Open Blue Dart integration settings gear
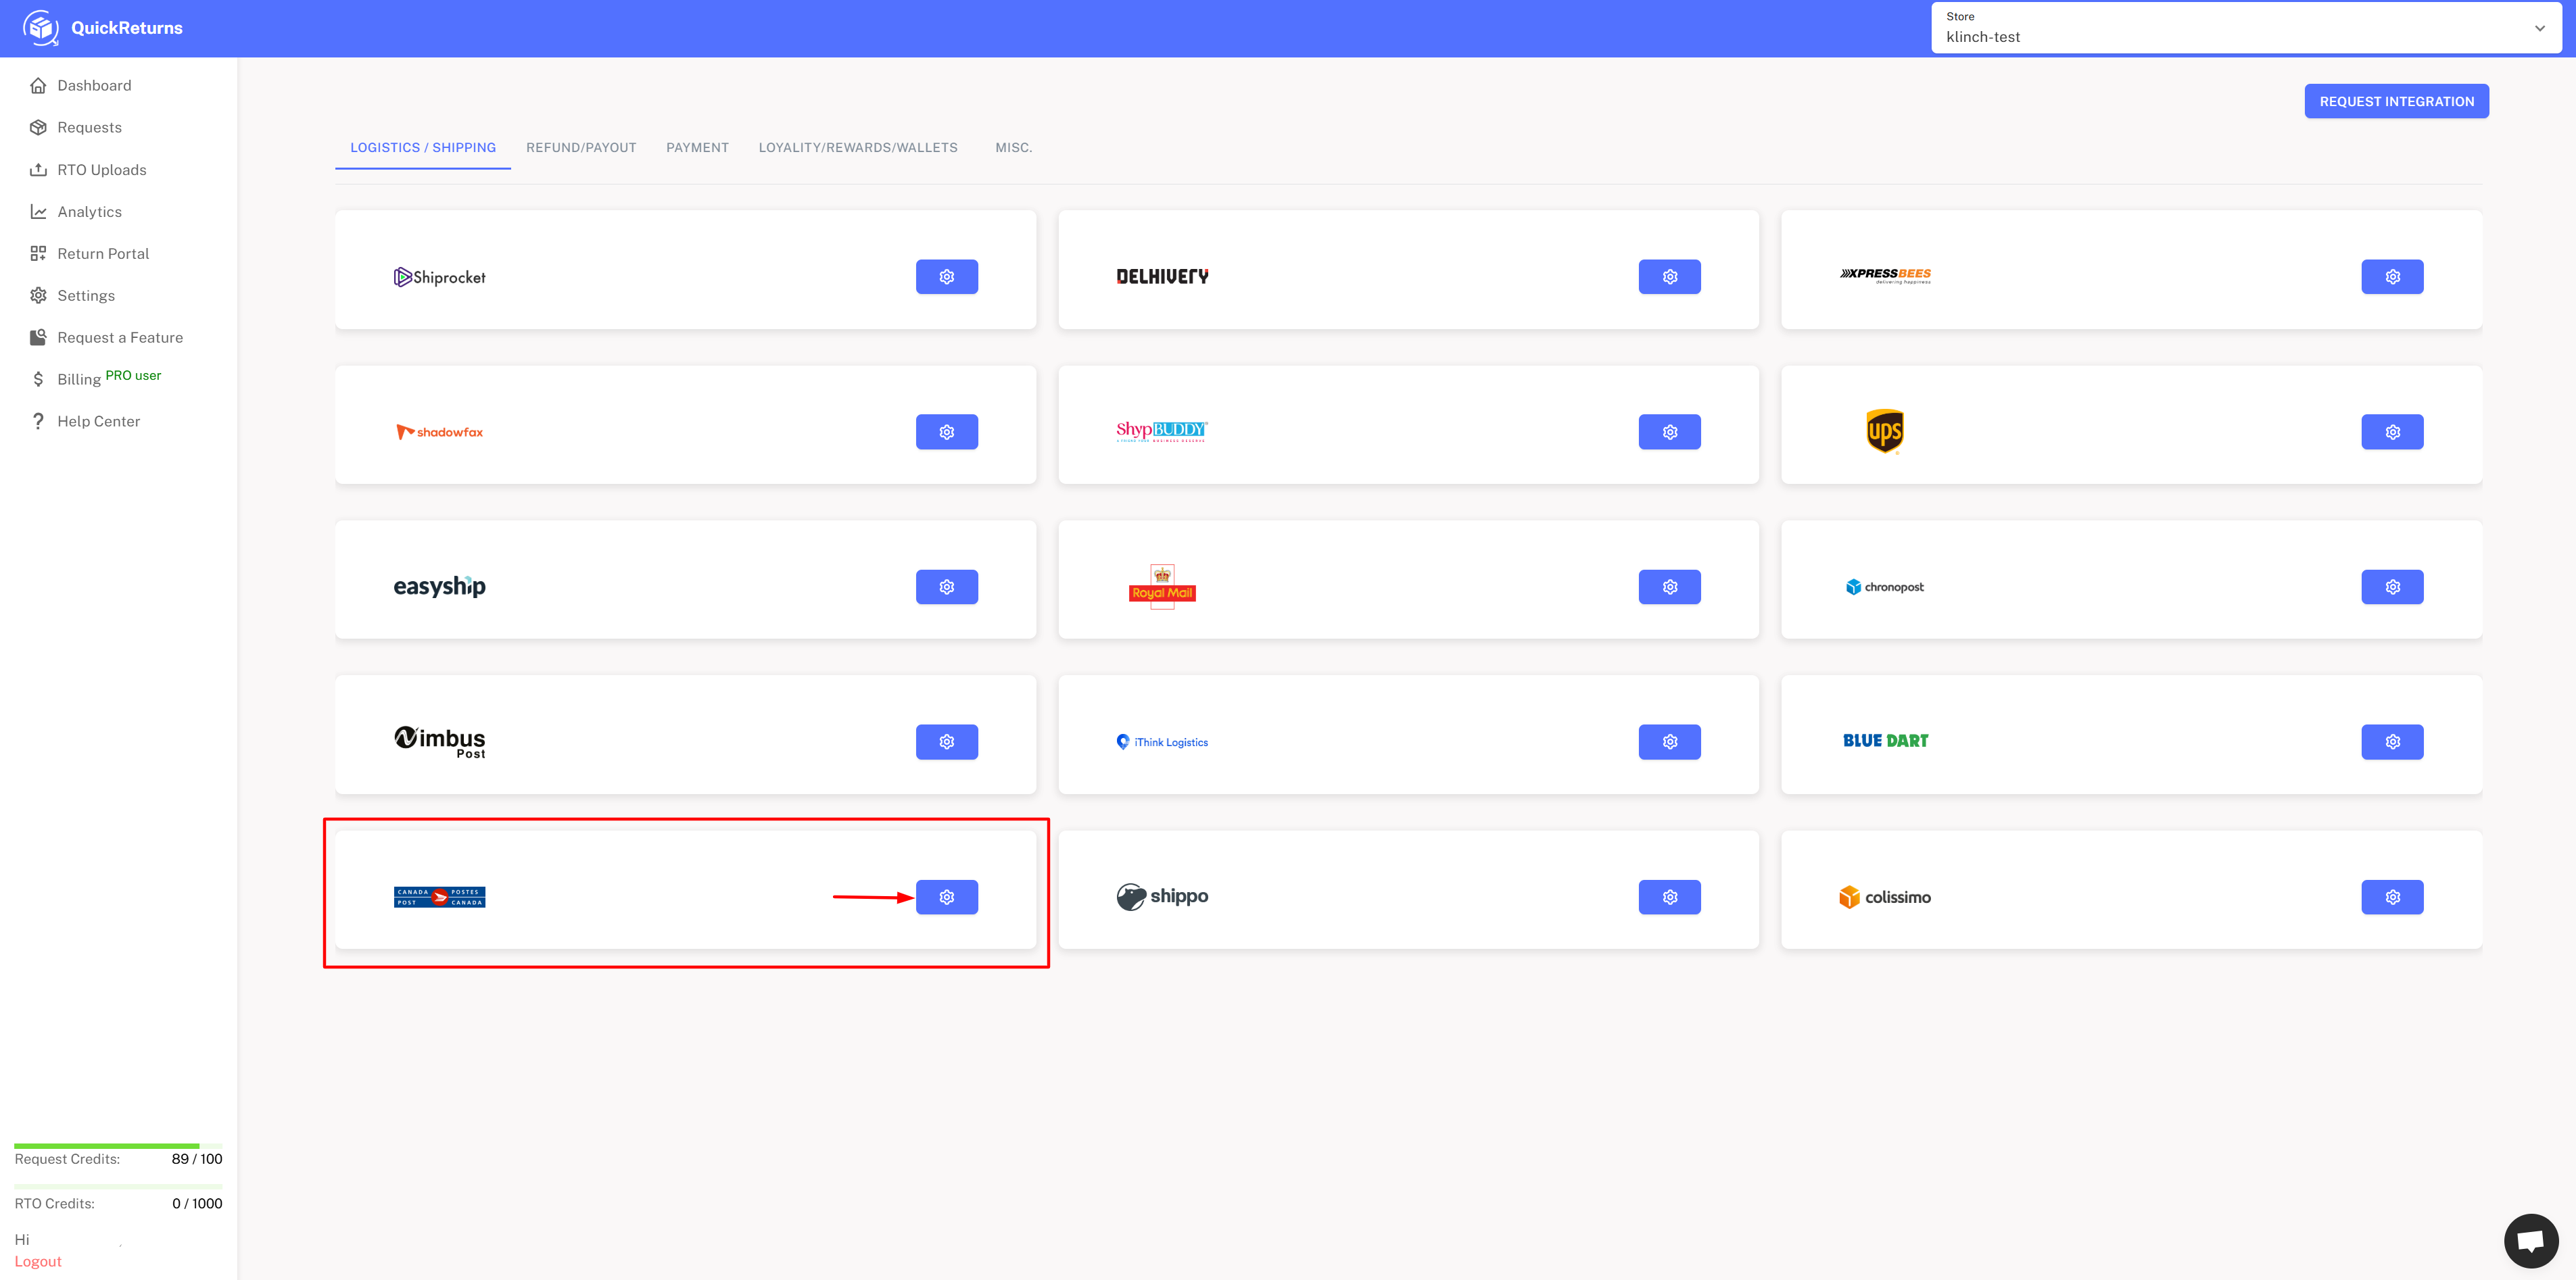This screenshot has width=2576, height=1280. [2392, 741]
